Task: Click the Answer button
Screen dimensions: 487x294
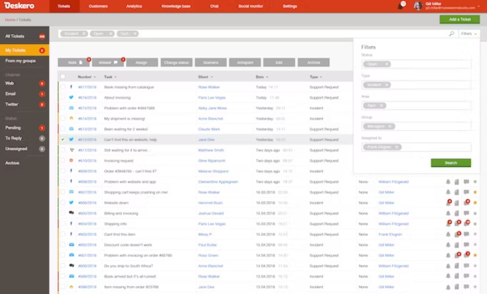Action: coord(108,62)
